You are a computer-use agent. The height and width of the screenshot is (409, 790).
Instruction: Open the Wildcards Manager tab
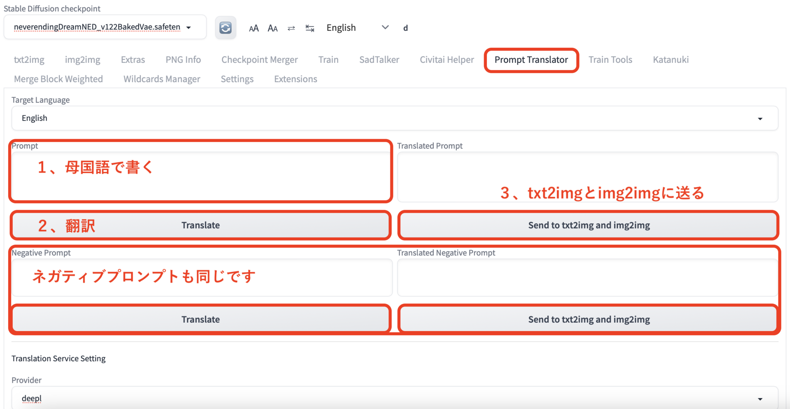click(162, 79)
